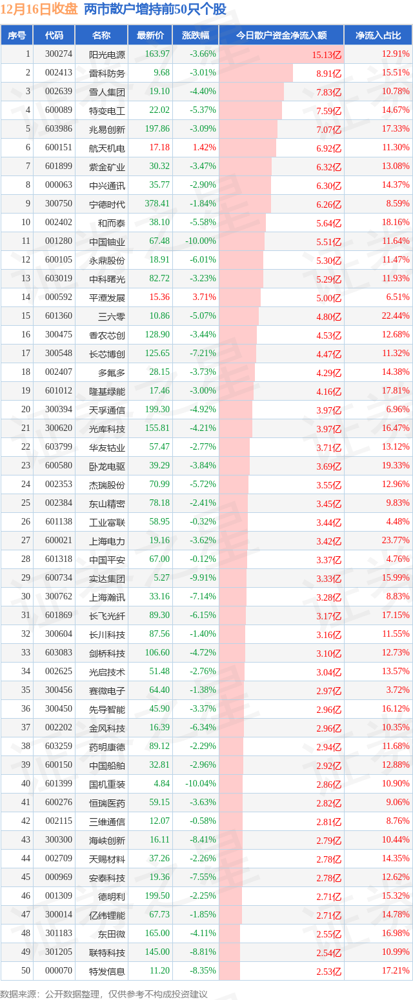This screenshot has height=1000, width=413.
Task: Click price 197.86 for 兆易创新
Action: tap(157, 129)
